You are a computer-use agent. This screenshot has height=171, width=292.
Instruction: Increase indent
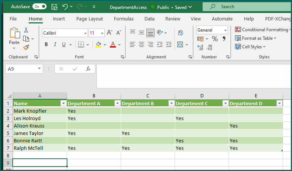point(168,45)
